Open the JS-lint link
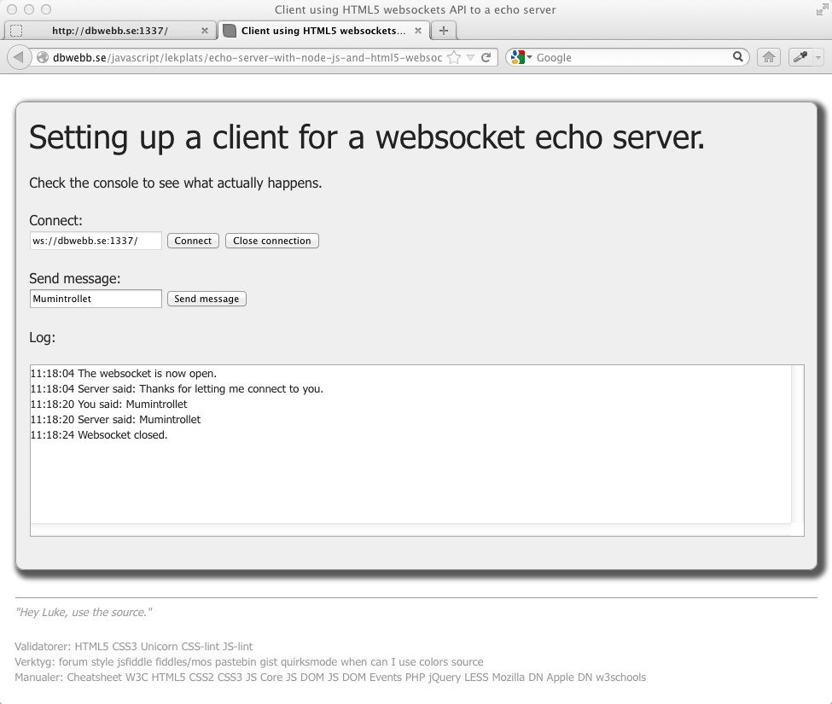 pos(237,646)
